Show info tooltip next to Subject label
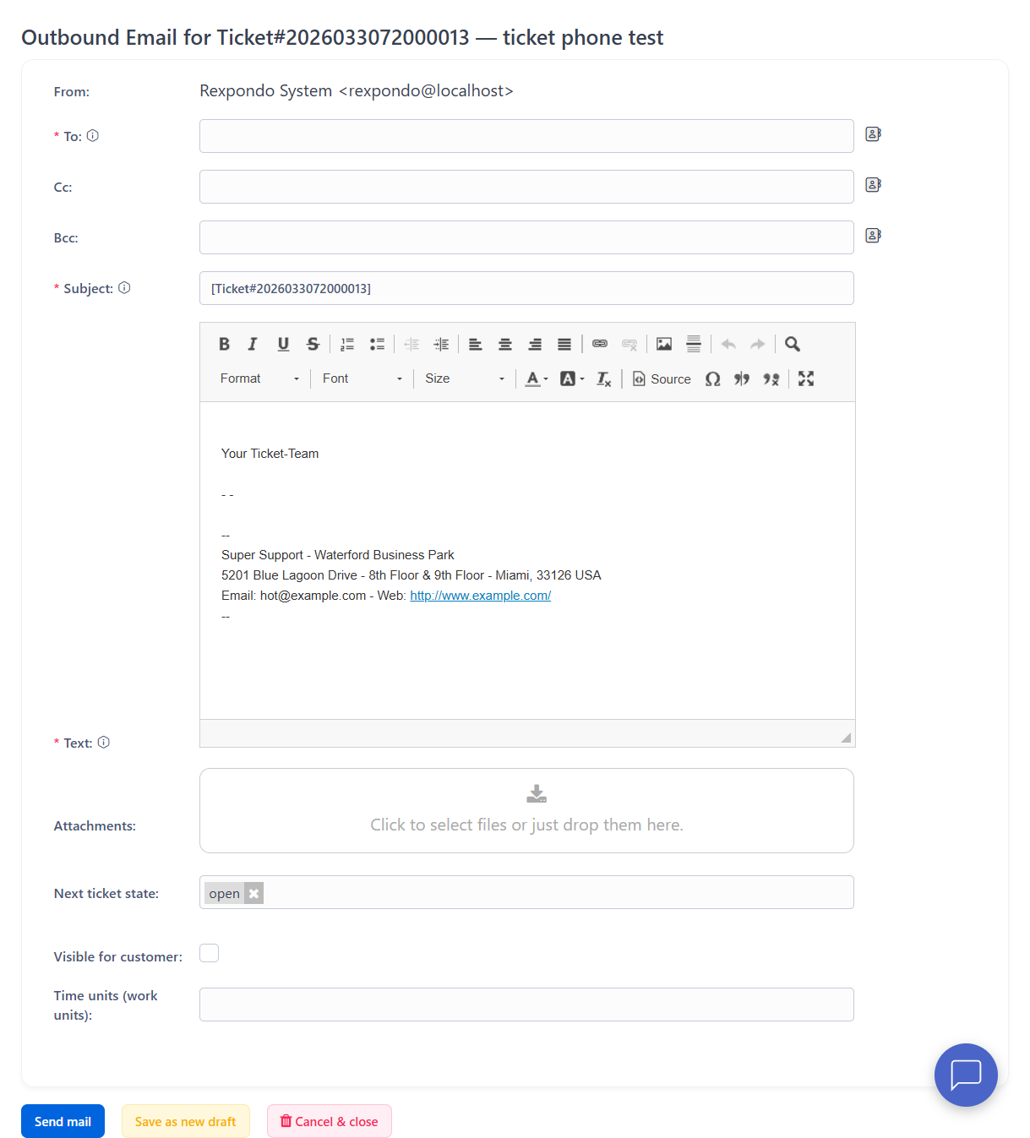Image resolution: width=1030 pixels, height=1138 pixels. 124,287
